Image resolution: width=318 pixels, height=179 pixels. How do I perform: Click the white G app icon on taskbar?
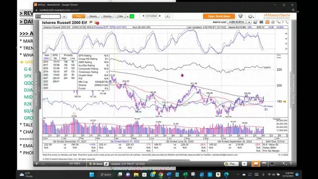pos(218,175)
